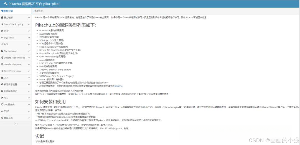
Task: Expand Unsafe Fileupload chevron
Action: pyautogui.click(x=29, y=64)
